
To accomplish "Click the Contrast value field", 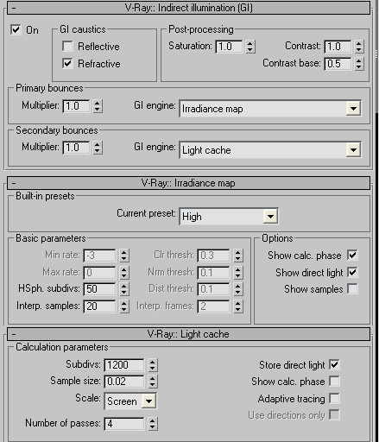I will tap(338, 47).
